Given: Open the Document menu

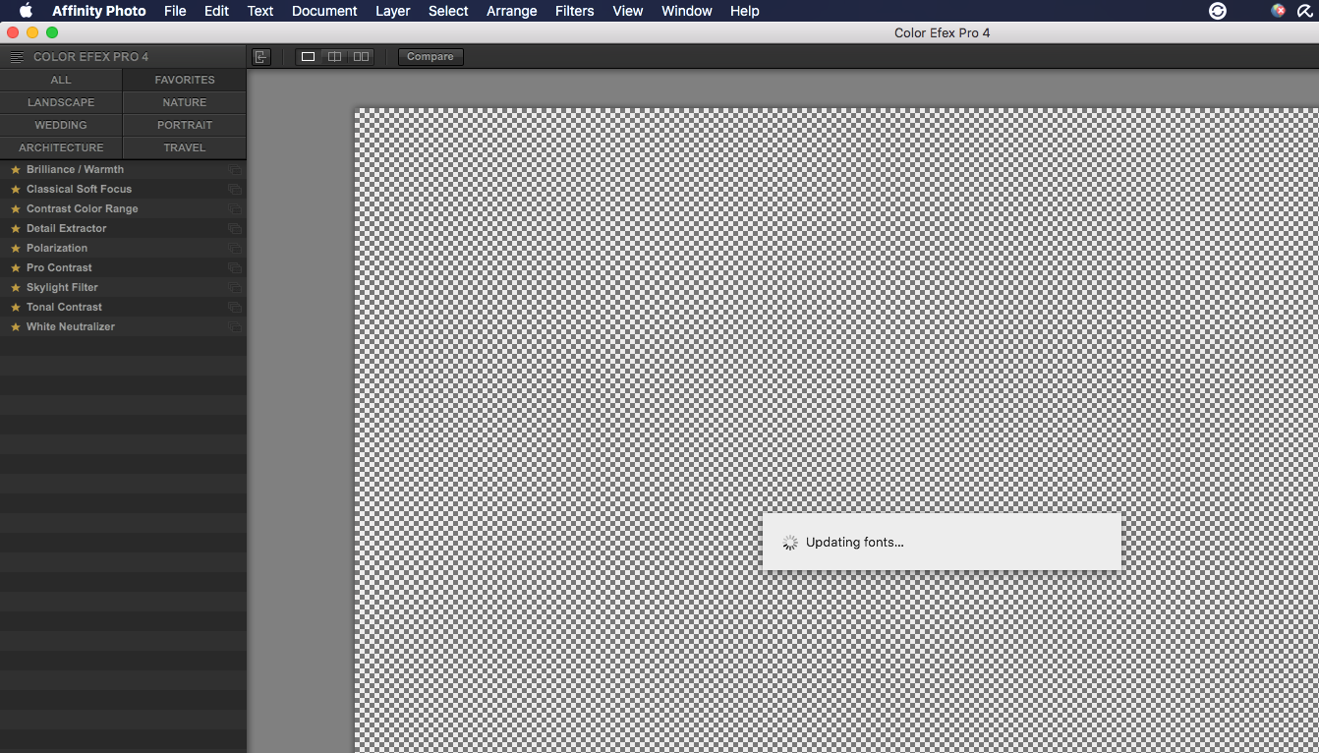Looking at the screenshot, I should click(324, 11).
